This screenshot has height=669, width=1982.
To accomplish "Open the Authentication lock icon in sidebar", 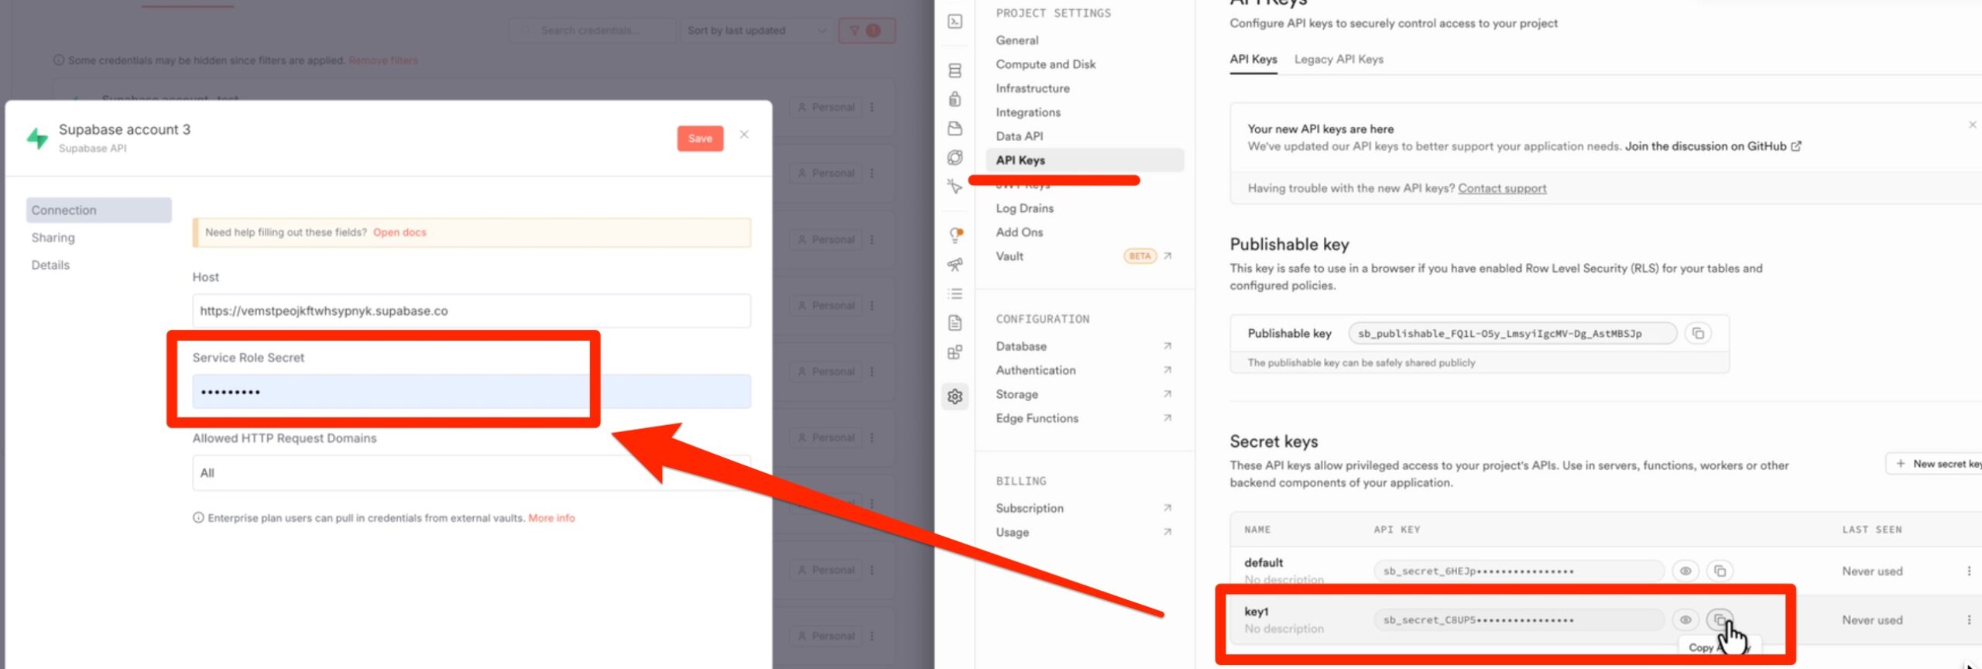I will pyautogui.click(x=955, y=99).
